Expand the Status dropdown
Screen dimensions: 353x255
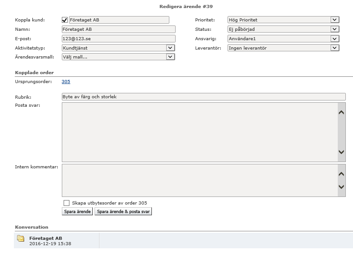click(283, 29)
